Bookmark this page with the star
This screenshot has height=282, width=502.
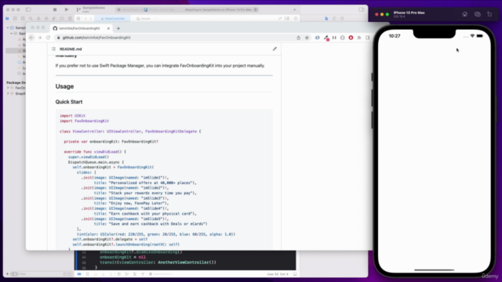click(x=307, y=38)
